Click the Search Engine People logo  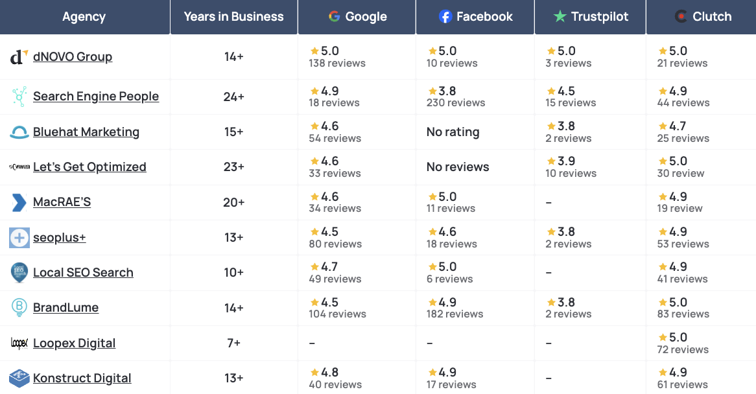tap(18, 96)
